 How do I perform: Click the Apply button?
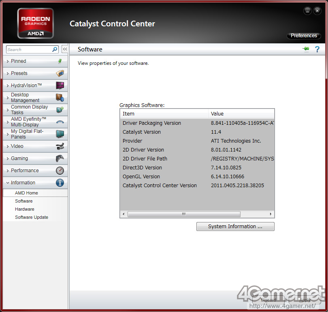[305, 300]
